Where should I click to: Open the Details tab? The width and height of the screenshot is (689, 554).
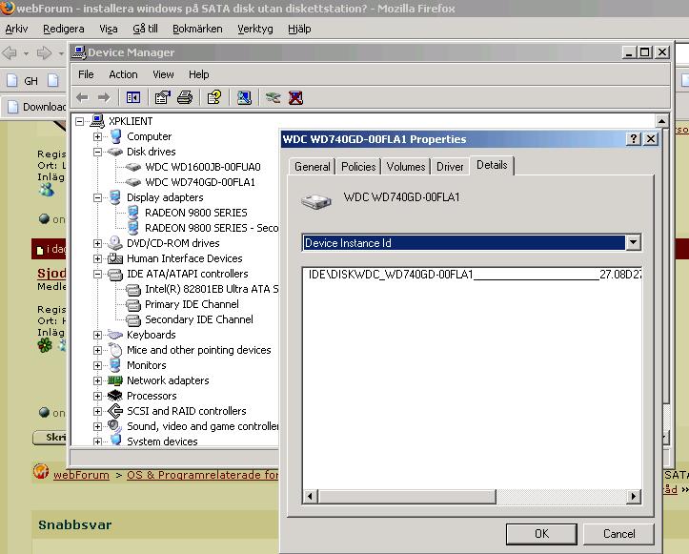click(492, 165)
